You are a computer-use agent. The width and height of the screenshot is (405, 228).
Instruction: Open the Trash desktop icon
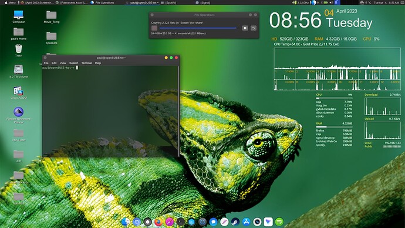pos(19,51)
